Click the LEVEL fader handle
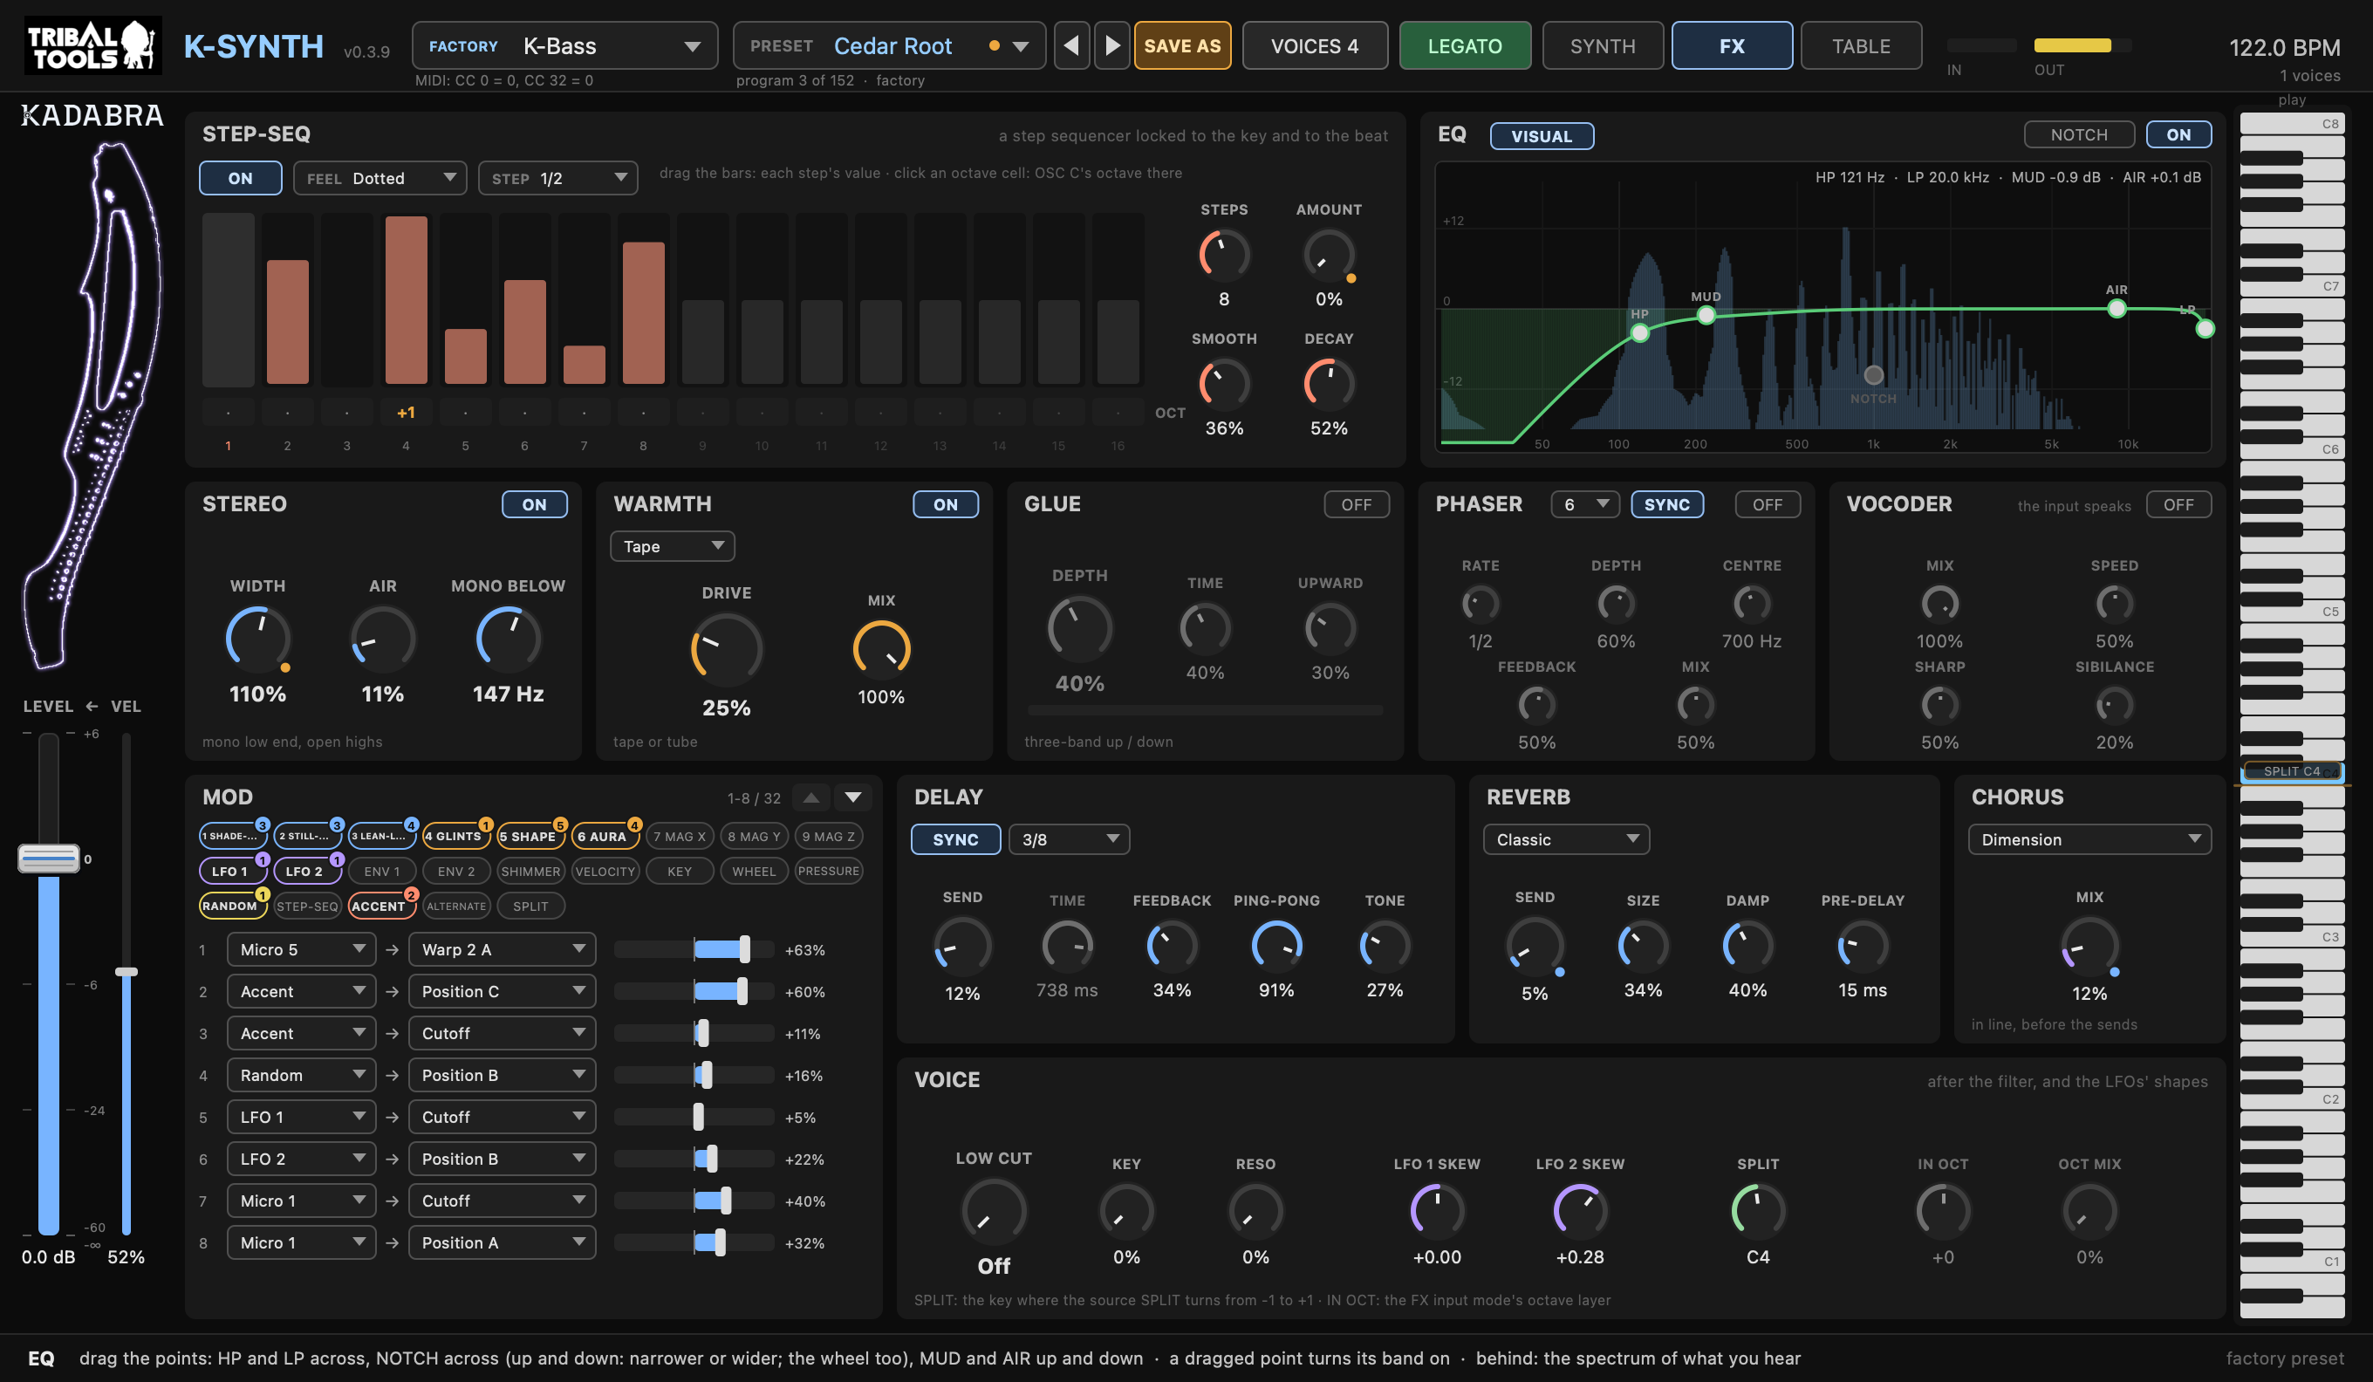The image size is (2373, 1382). point(48,859)
